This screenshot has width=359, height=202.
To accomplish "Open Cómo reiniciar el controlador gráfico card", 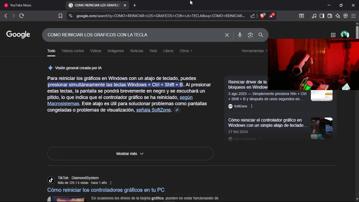I will point(268,123).
